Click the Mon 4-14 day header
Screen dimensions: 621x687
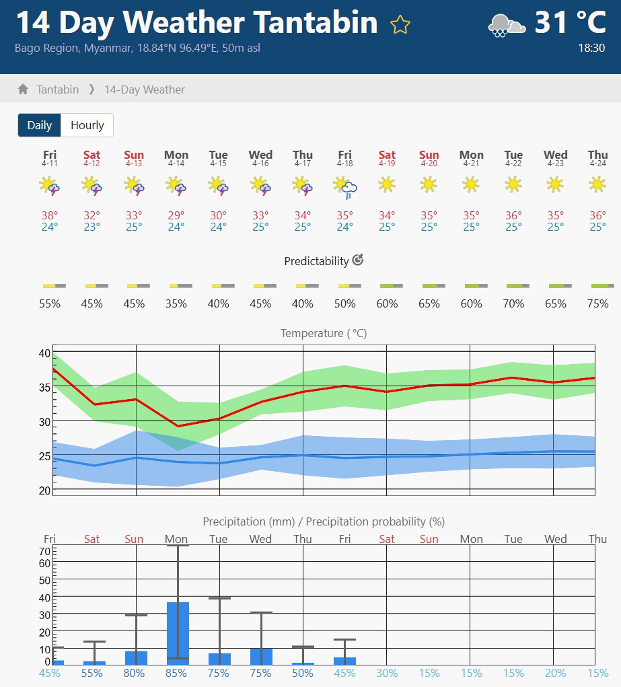pos(176,158)
